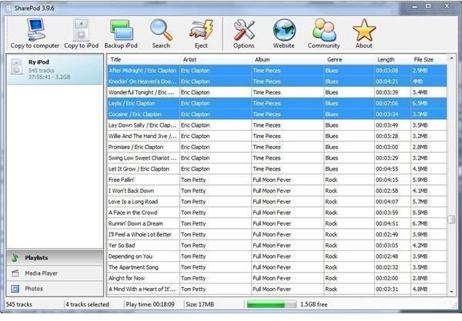Click the vertical scrollbar thumb
This screenshot has height=321, width=462.
point(451,220)
